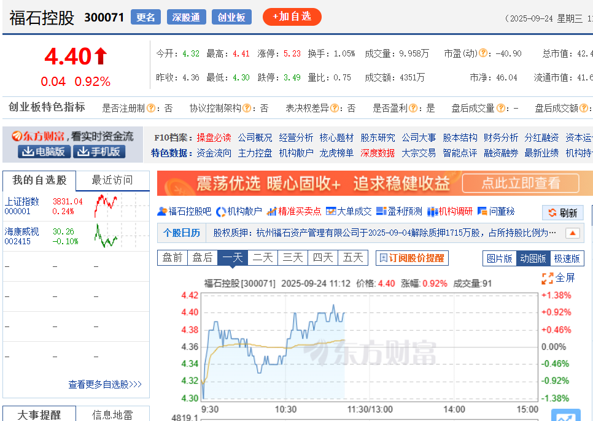Download the 电脑版 desktop client
The width and height of the screenshot is (593, 421).
pyautogui.click(x=44, y=152)
